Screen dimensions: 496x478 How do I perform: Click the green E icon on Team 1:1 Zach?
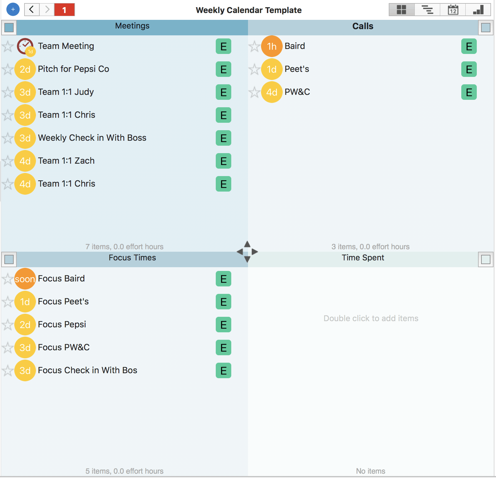[x=224, y=161]
